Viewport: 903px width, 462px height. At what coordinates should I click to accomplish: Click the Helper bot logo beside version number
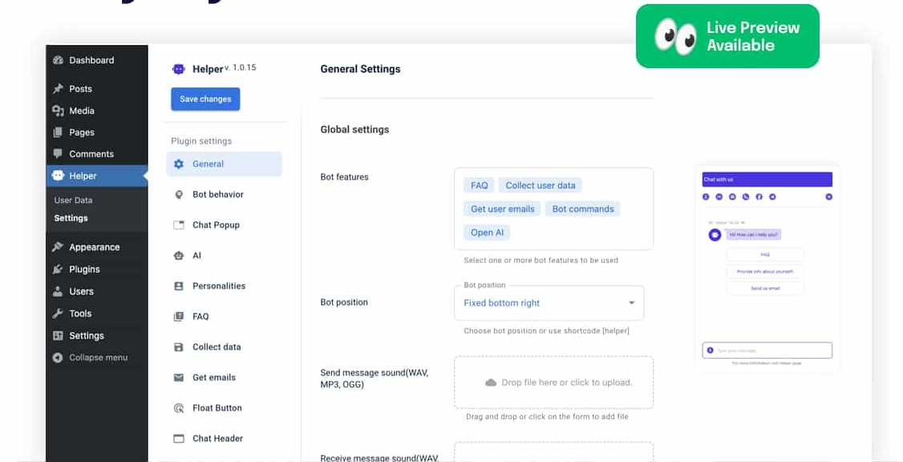coord(179,69)
